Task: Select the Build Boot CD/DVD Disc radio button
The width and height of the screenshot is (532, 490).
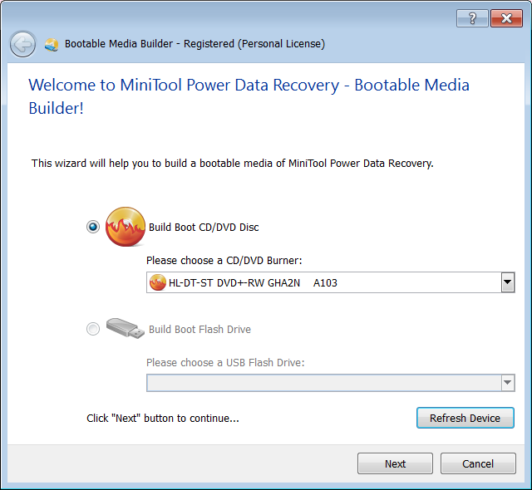Action: click(93, 227)
